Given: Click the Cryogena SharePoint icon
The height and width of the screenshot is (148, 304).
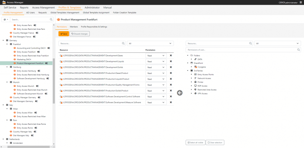Looking at the screenshot, I should coord(195,67).
